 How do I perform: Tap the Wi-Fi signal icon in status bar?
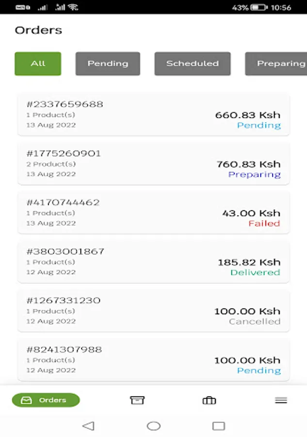tap(73, 7)
